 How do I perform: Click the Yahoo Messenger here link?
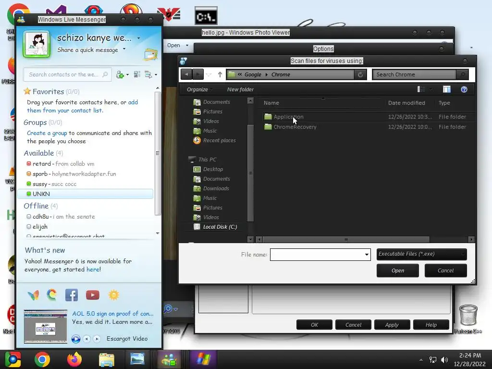(x=93, y=269)
